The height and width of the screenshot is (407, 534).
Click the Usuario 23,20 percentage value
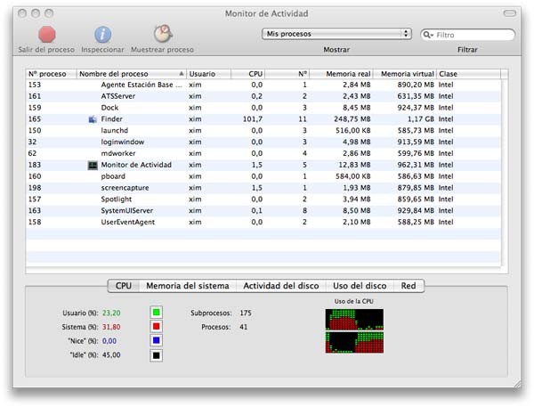(x=111, y=313)
